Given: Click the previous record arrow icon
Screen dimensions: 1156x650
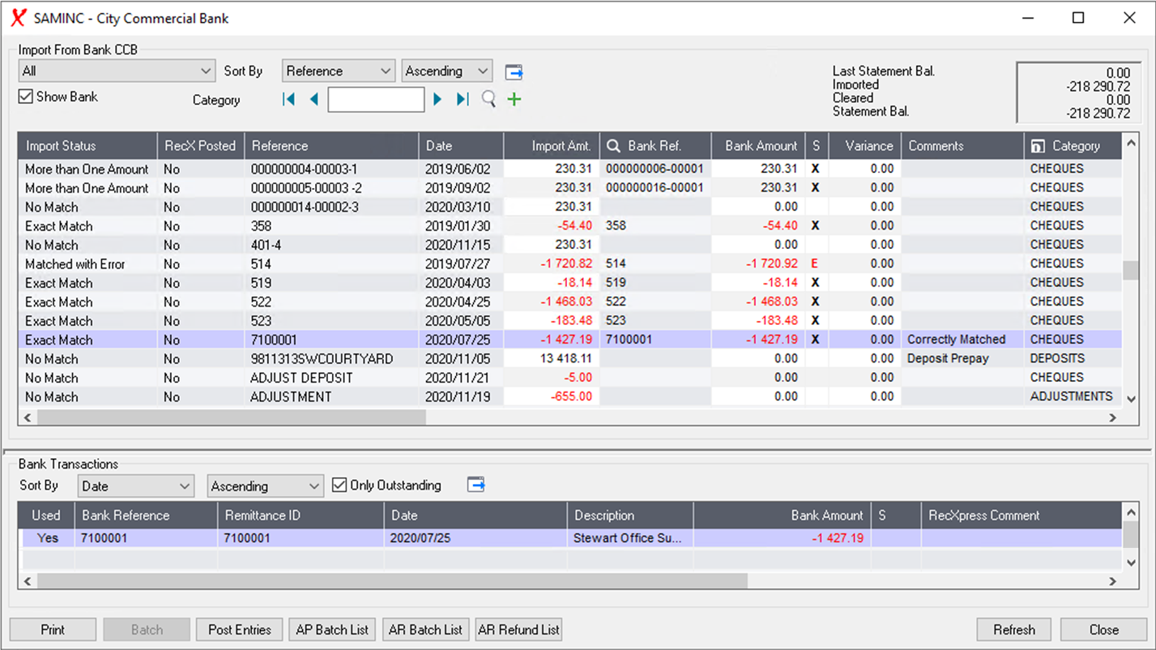Looking at the screenshot, I should (x=314, y=99).
